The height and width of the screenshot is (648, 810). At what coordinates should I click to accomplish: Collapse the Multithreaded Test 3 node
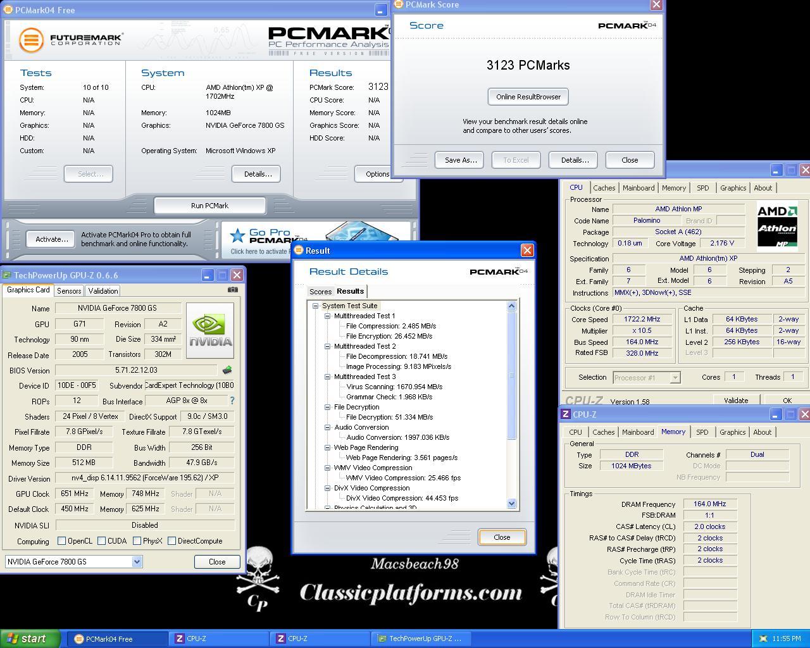point(327,377)
